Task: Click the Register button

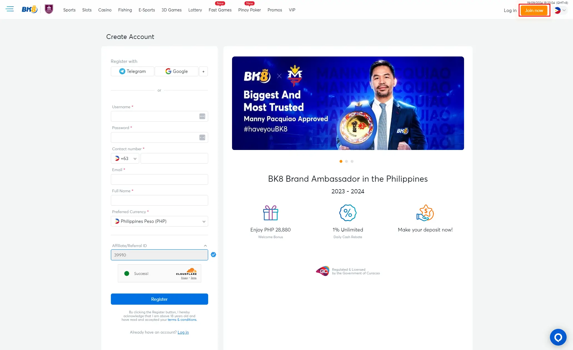Action: [x=159, y=299]
